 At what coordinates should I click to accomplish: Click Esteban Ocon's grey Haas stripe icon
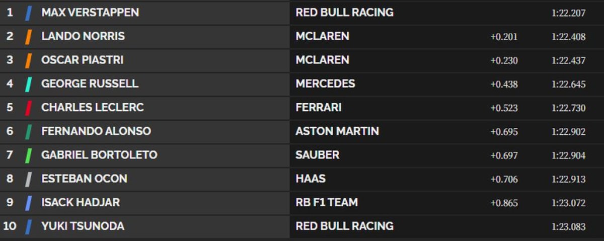[x=29, y=179]
